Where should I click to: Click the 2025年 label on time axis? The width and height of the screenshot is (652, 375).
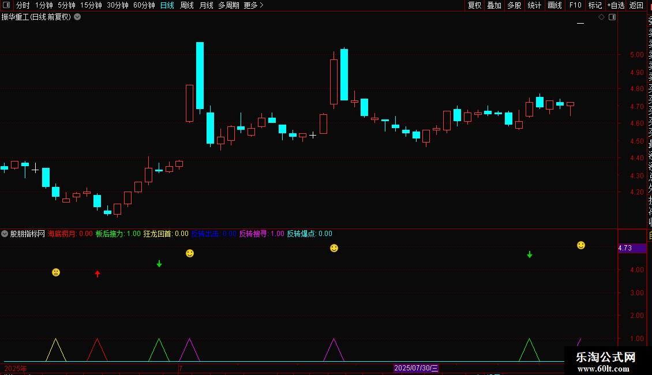coord(16,368)
